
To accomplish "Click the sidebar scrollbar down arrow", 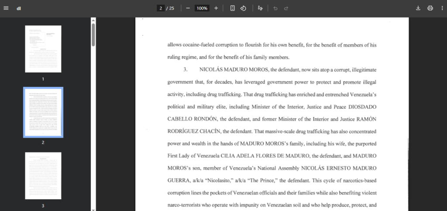I will tap(93, 209).
